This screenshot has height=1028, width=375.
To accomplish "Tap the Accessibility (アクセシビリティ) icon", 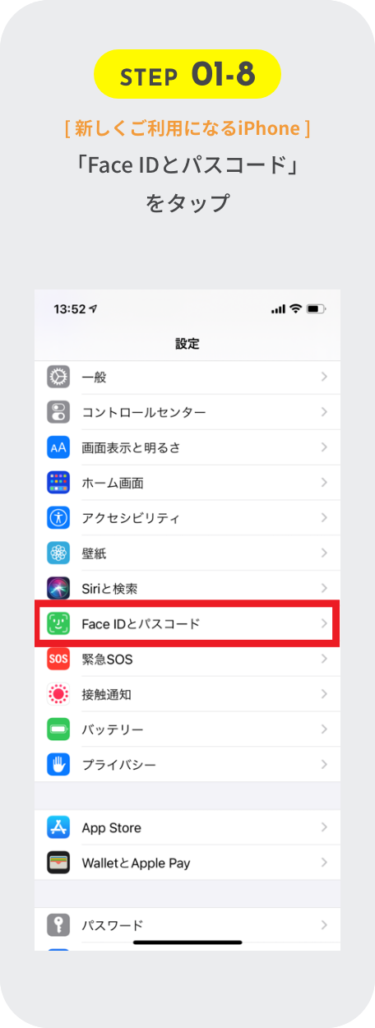I will point(58,519).
